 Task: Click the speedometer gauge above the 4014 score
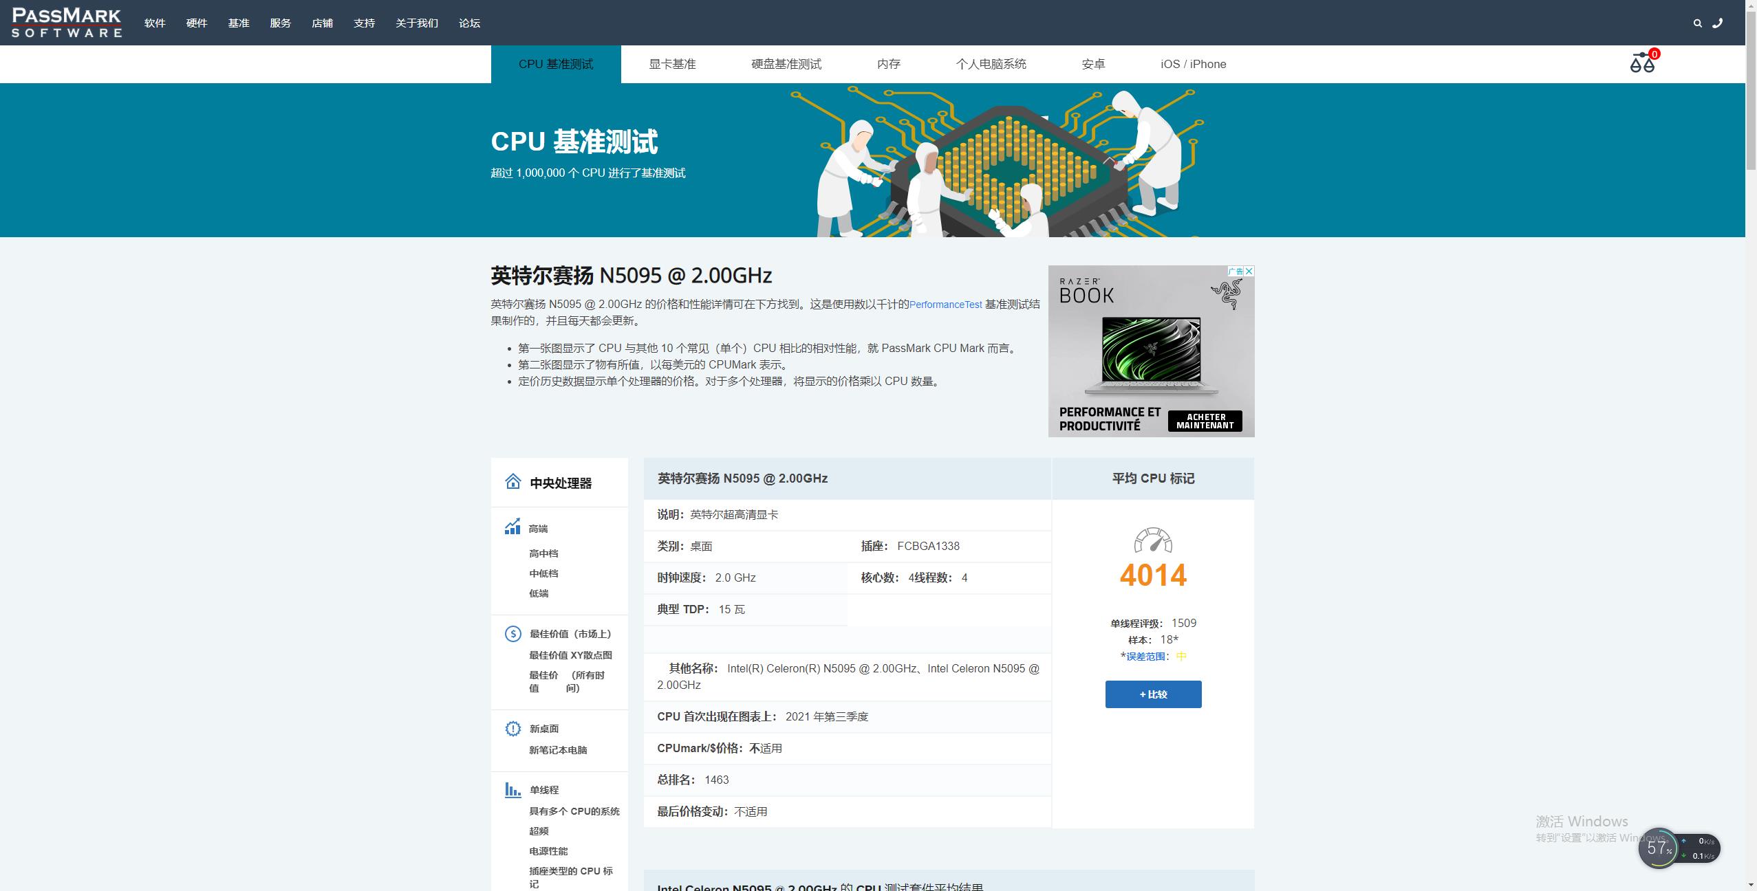(x=1152, y=541)
